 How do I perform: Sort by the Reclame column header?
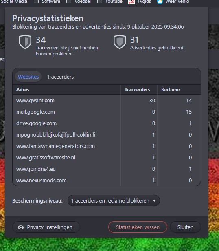click(x=171, y=90)
